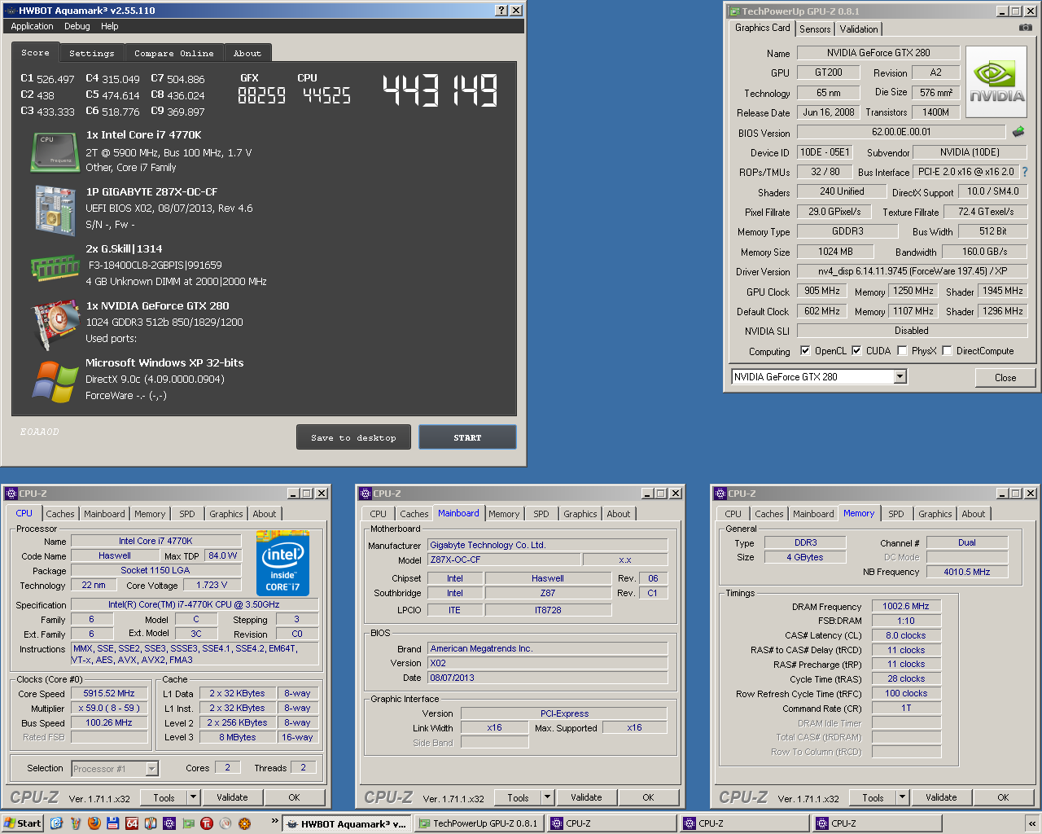Image resolution: width=1042 pixels, height=834 pixels.
Task: Click the Tools button in CPU-Z Memory timings window
Action: 873,797
